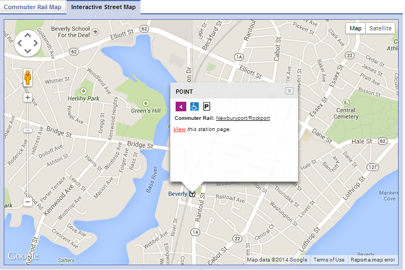Viewport: 405px width, 270px height.
Task: Open Terms of Use link
Action: [329, 260]
